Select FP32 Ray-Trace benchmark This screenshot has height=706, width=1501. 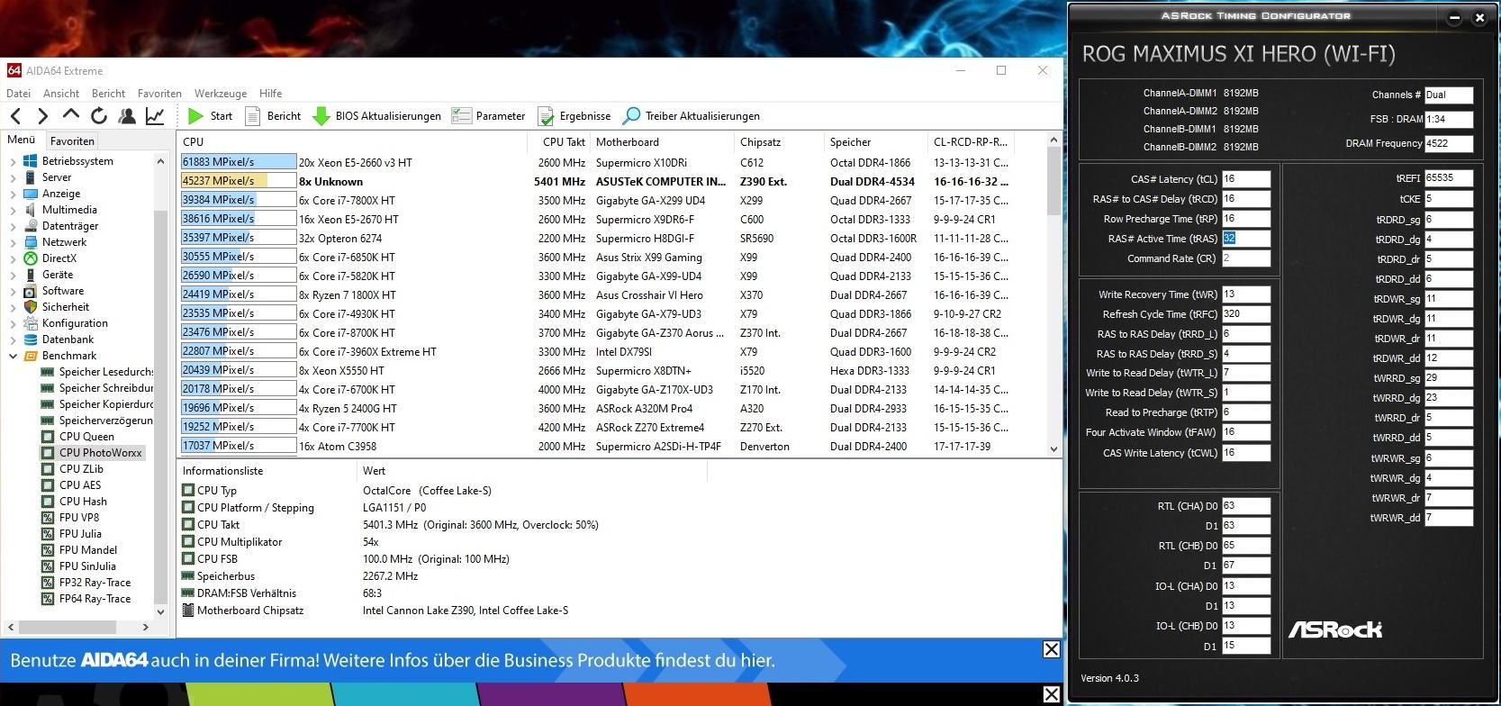[95, 583]
